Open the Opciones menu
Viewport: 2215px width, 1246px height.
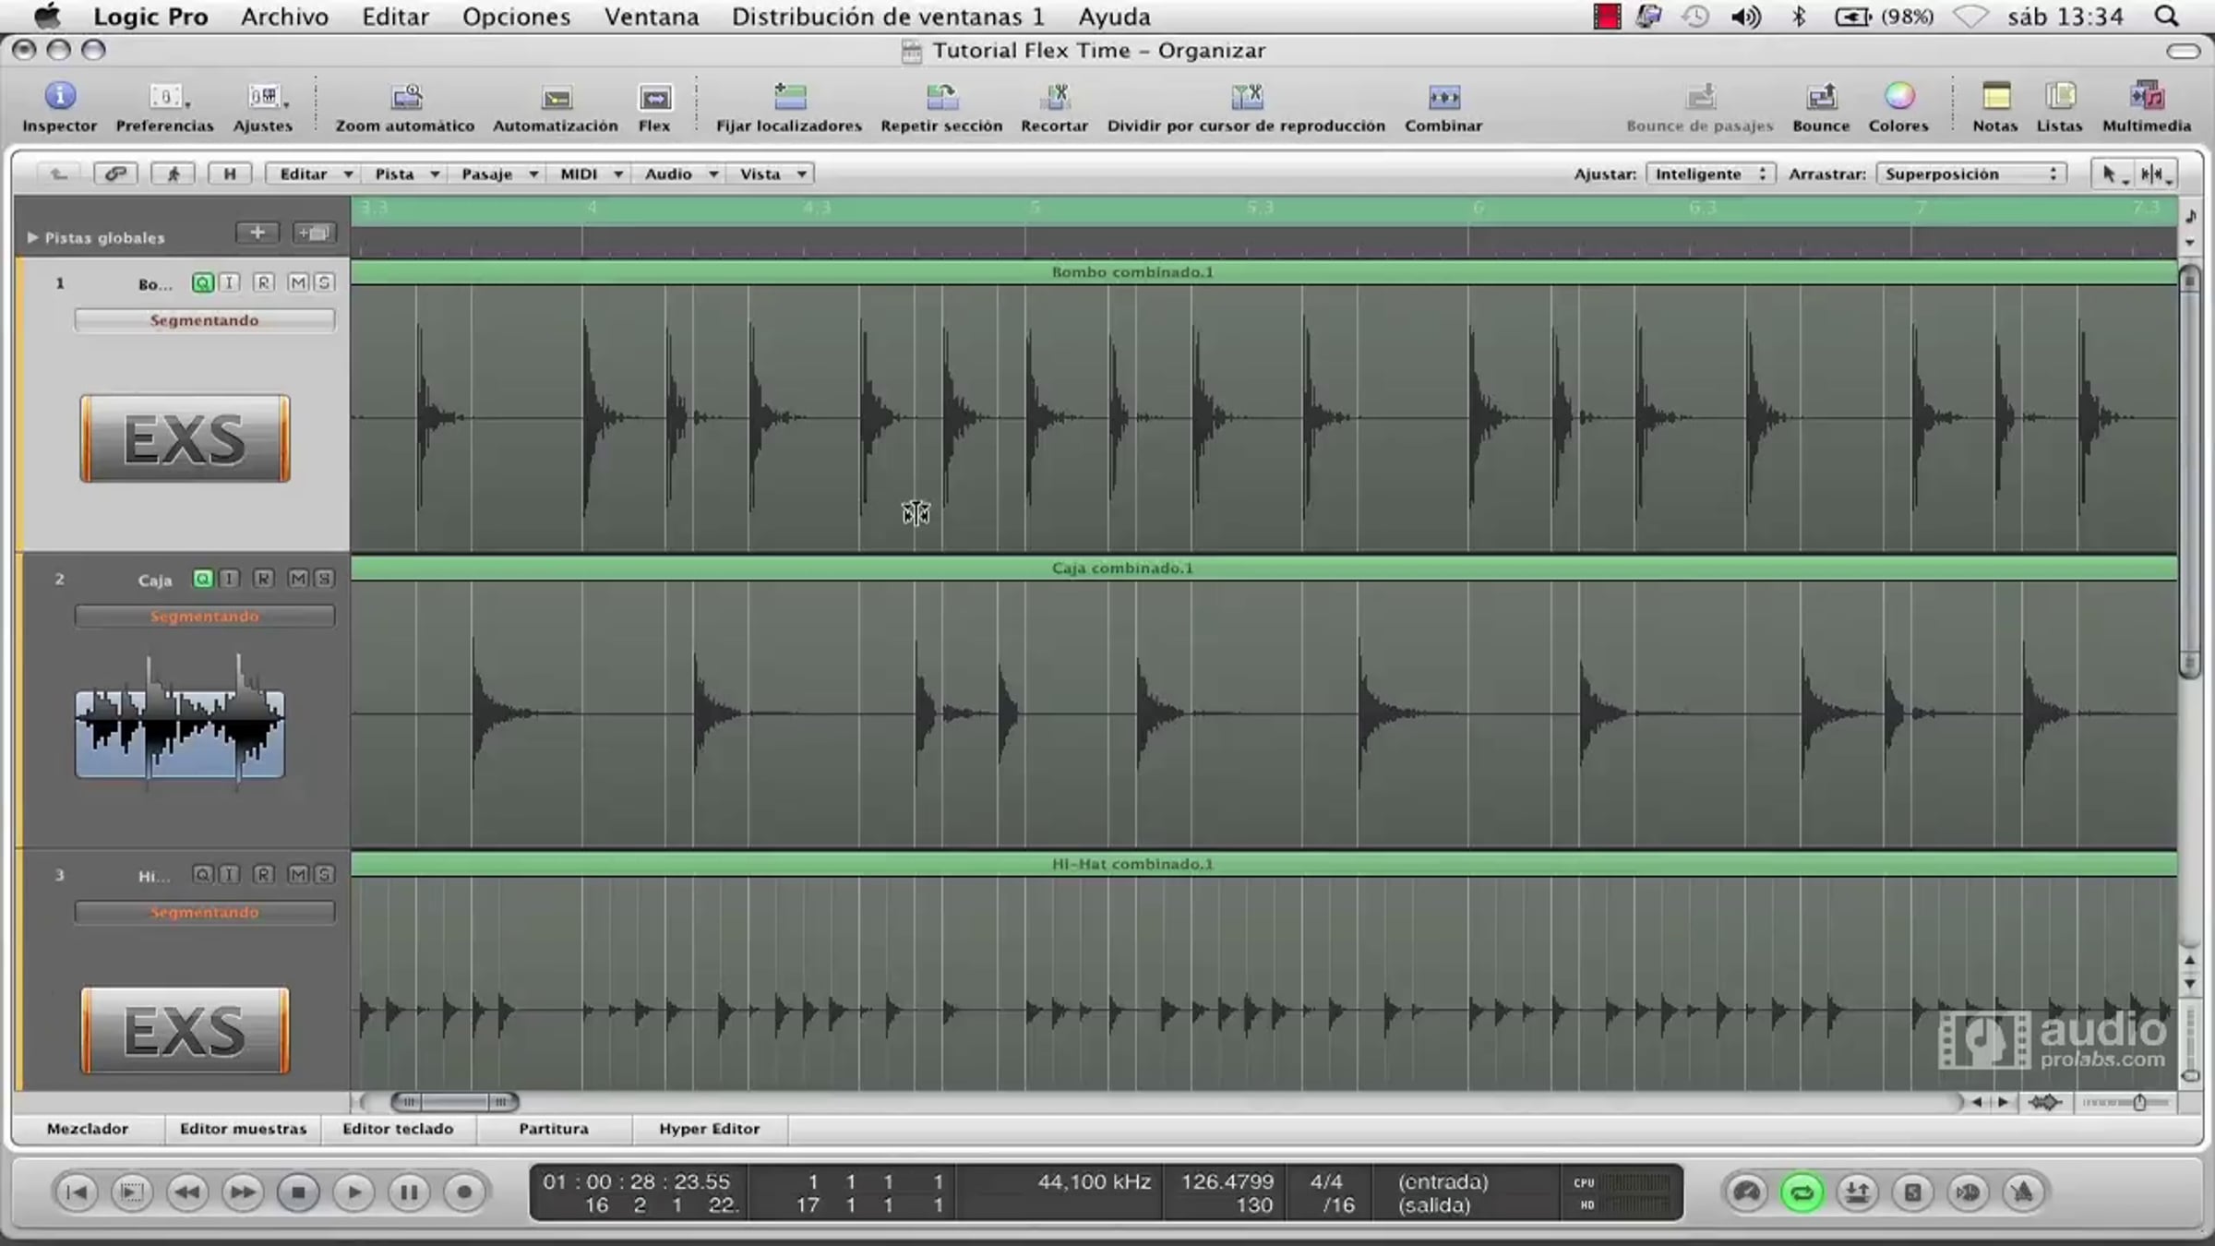(x=516, y=17)
